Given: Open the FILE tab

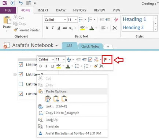Looking at the screenshot, I should pyautogui.click(x=8, y=10).
